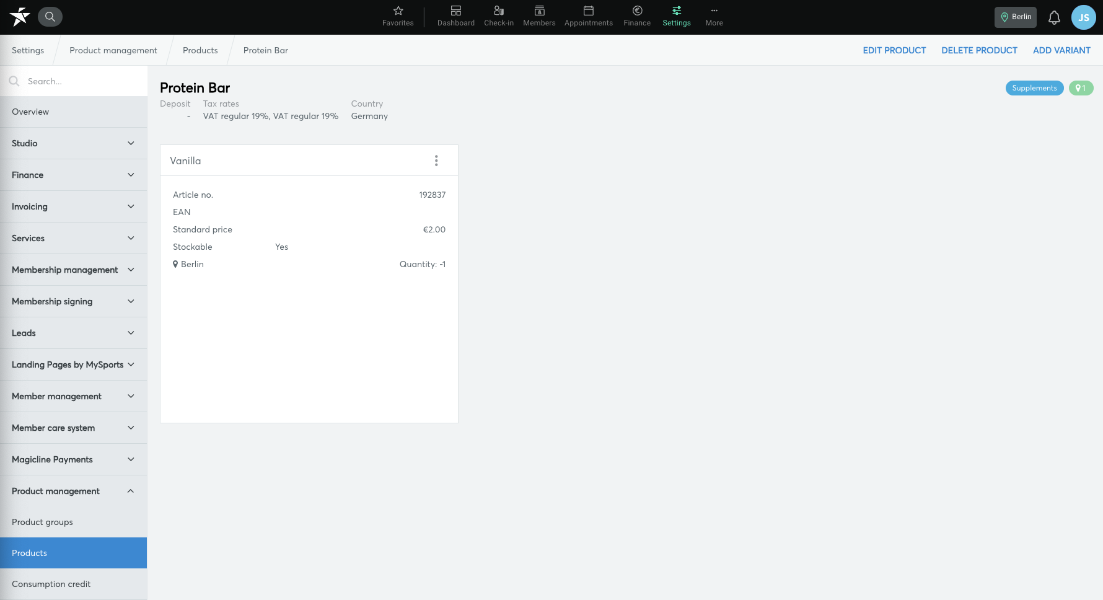
Task: Open Product groups in sidebar
Action: (74, 522)
